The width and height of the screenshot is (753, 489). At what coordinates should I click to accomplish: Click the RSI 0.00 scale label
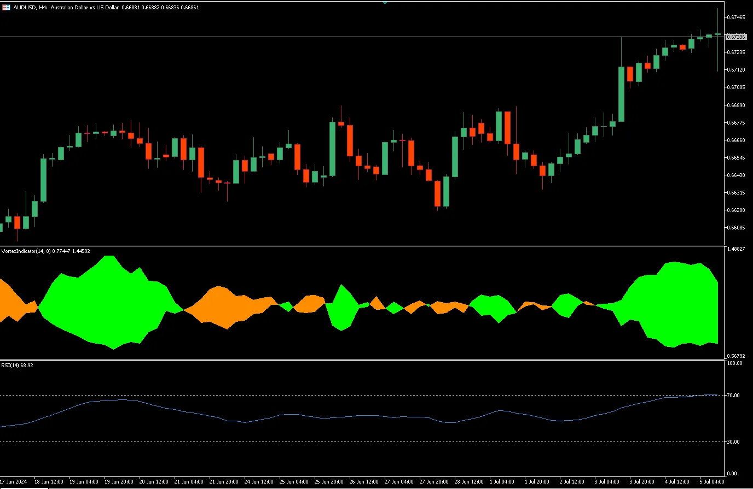pyautogui.click(x=732, y=474)
